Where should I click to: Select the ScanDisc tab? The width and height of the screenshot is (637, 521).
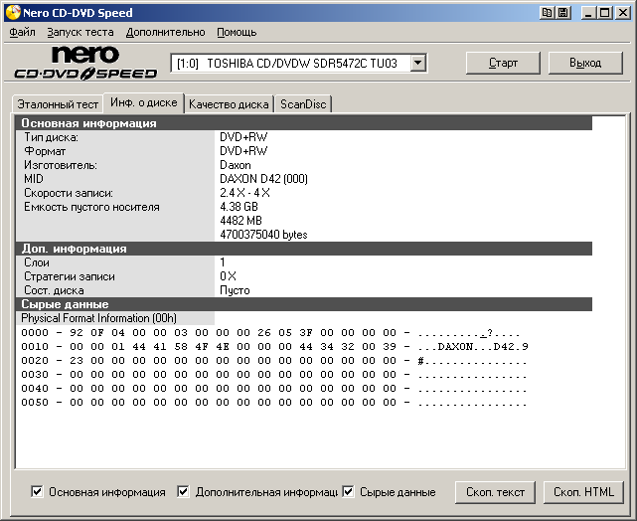click(x=303, y=104)
